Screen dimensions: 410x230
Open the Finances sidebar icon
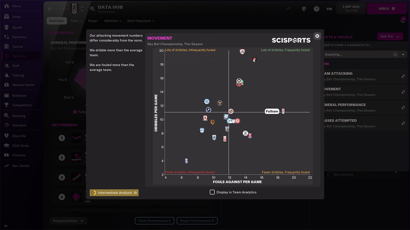[6, 155]
